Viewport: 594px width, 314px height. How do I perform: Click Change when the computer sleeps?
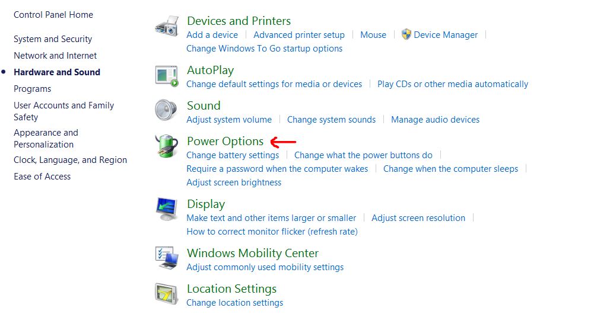[x=450, y=169]
